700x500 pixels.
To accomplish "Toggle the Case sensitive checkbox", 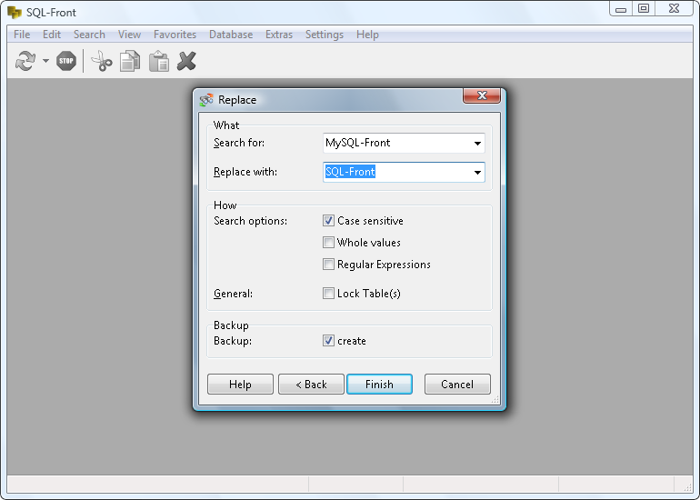I will 328,221.
